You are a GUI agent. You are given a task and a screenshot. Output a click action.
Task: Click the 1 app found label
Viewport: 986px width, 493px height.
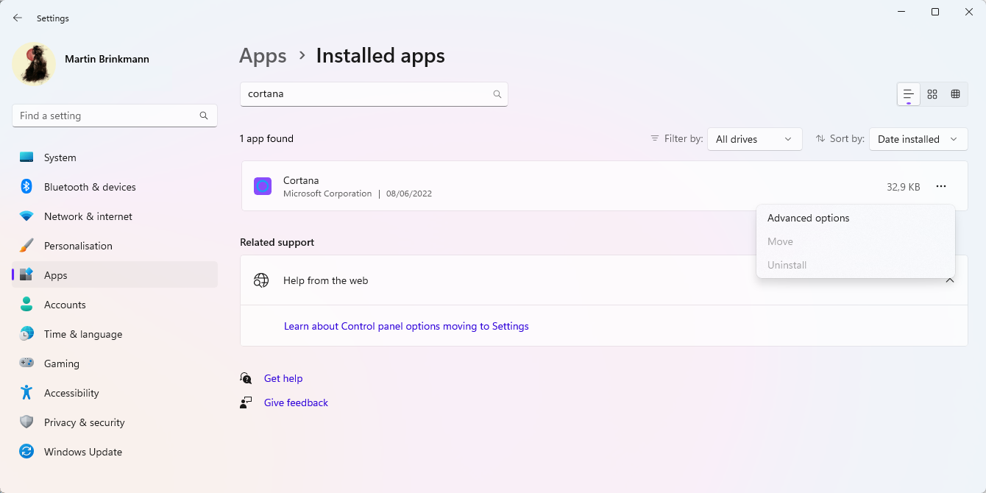[x=266, y=138]
